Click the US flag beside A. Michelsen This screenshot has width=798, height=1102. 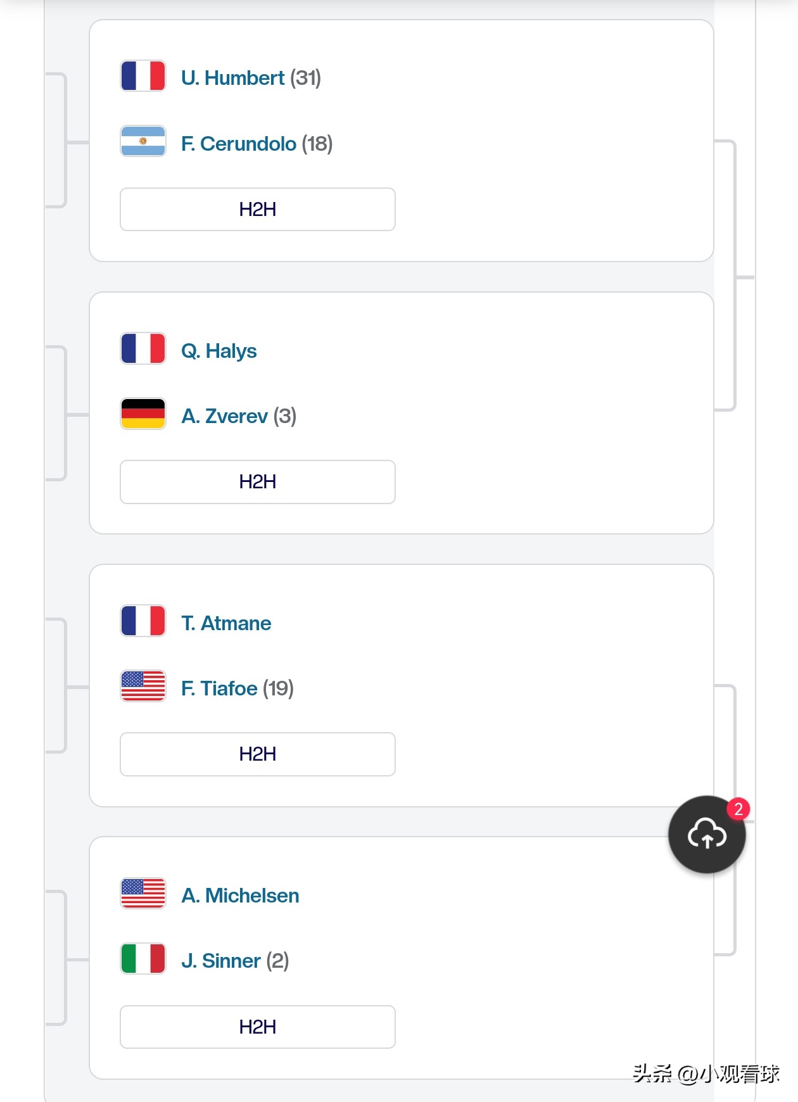[x=143, y=893]
